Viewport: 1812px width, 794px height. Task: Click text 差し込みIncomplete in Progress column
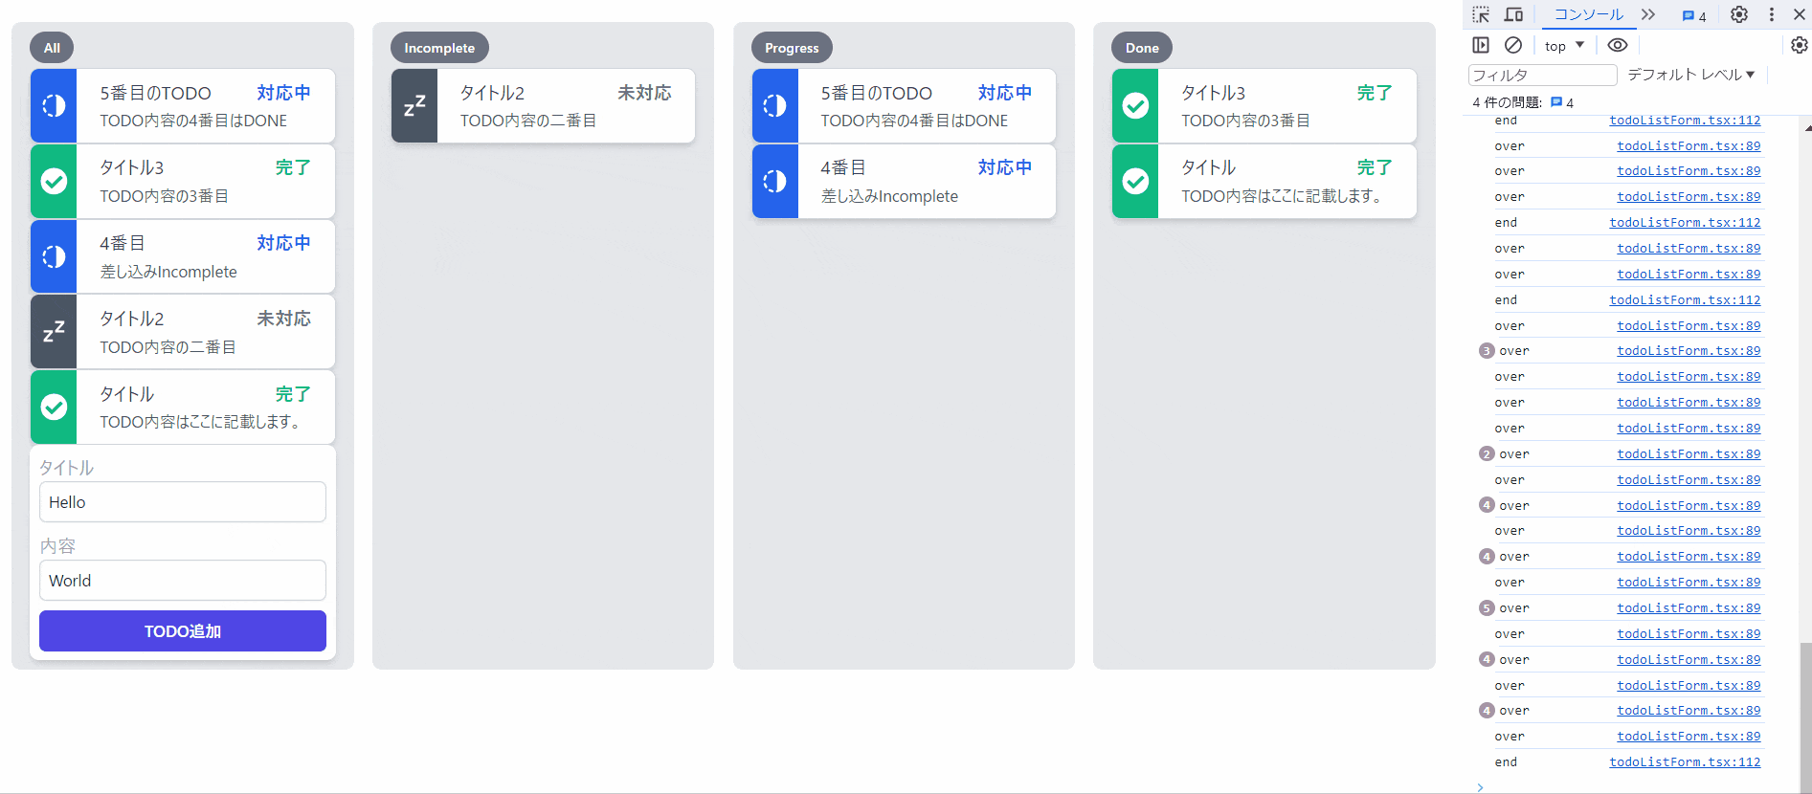pyautogui.click(x=889, y=196)
